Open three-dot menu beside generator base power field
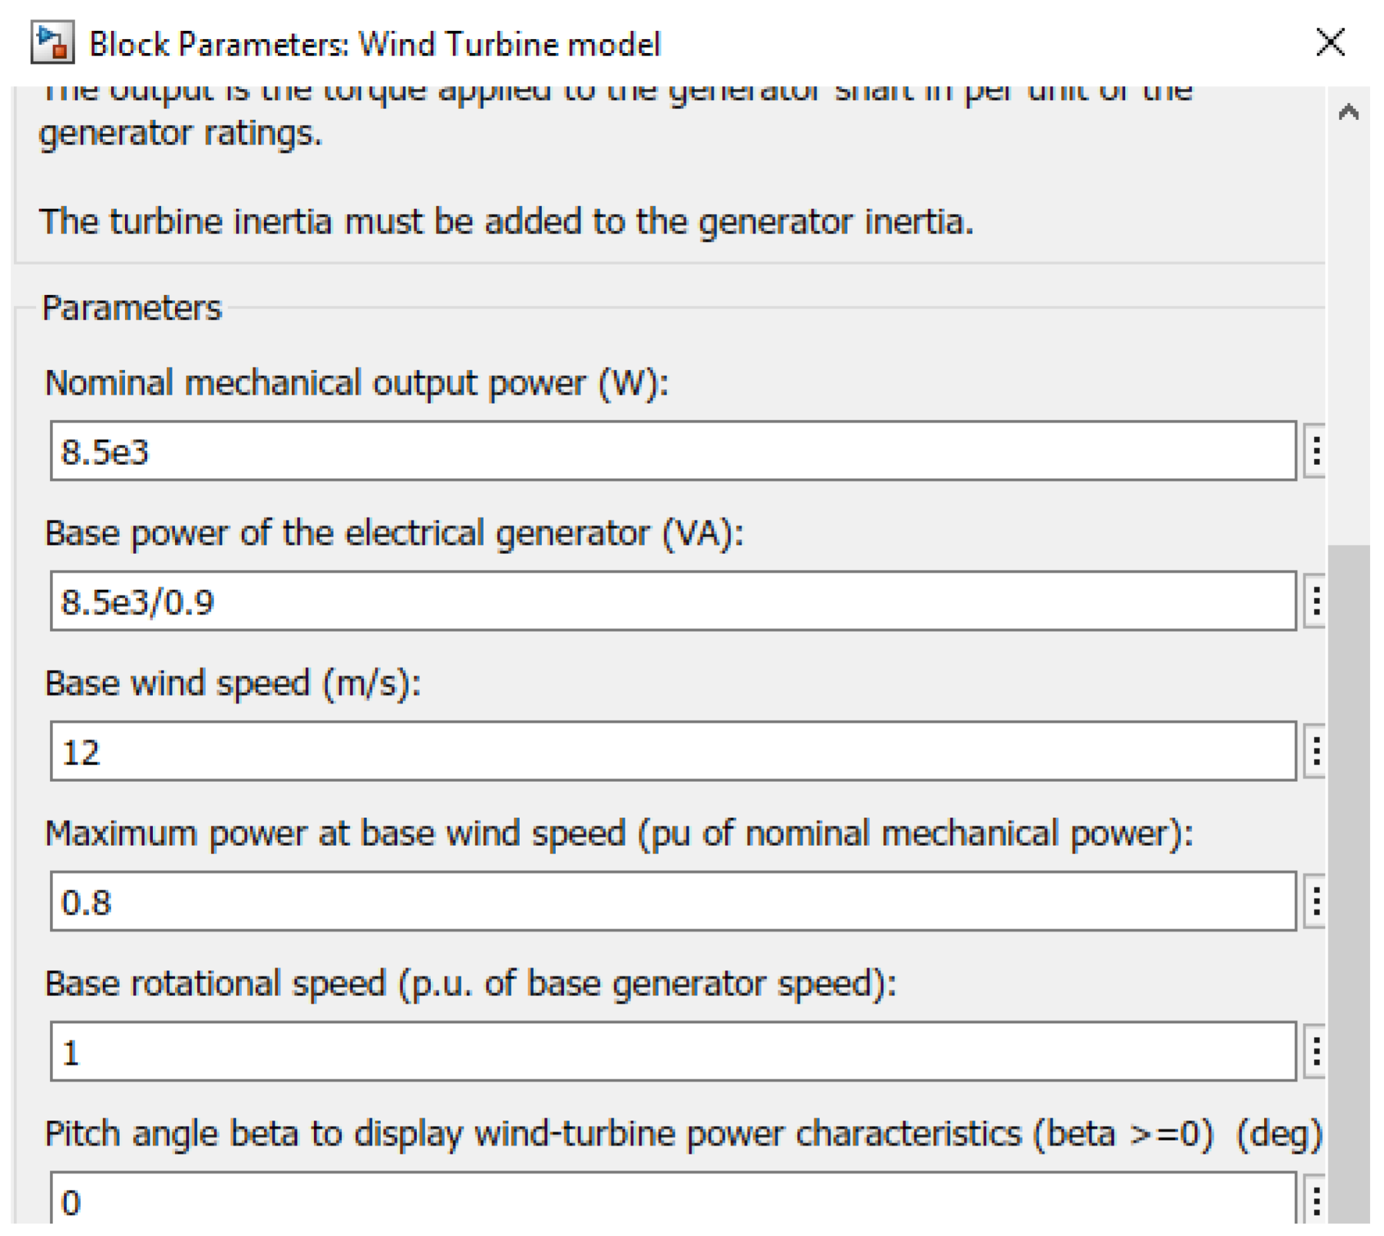This screenshot has height=1236, width=1384. coord(1316,601)
